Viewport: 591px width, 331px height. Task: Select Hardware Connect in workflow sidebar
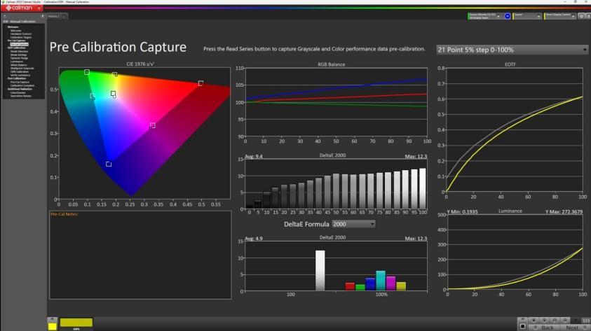pyautogui.click(x=21, y=34)
